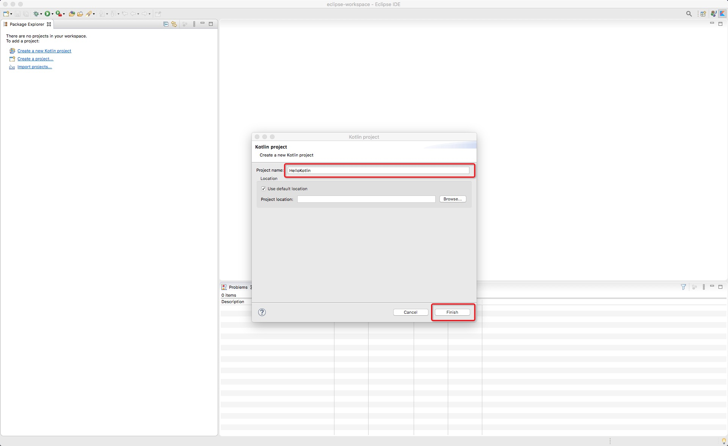Click the Open Task folder icon

click(80, 14)
